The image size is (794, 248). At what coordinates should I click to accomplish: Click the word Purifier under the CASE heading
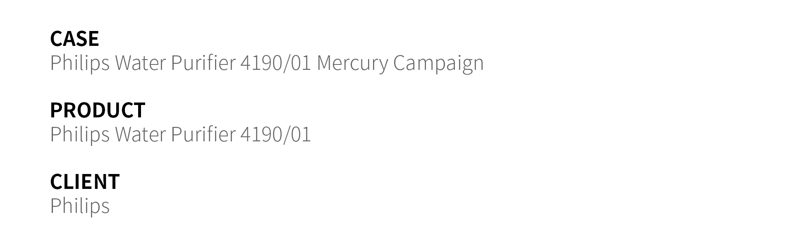(x=203, y=63)
